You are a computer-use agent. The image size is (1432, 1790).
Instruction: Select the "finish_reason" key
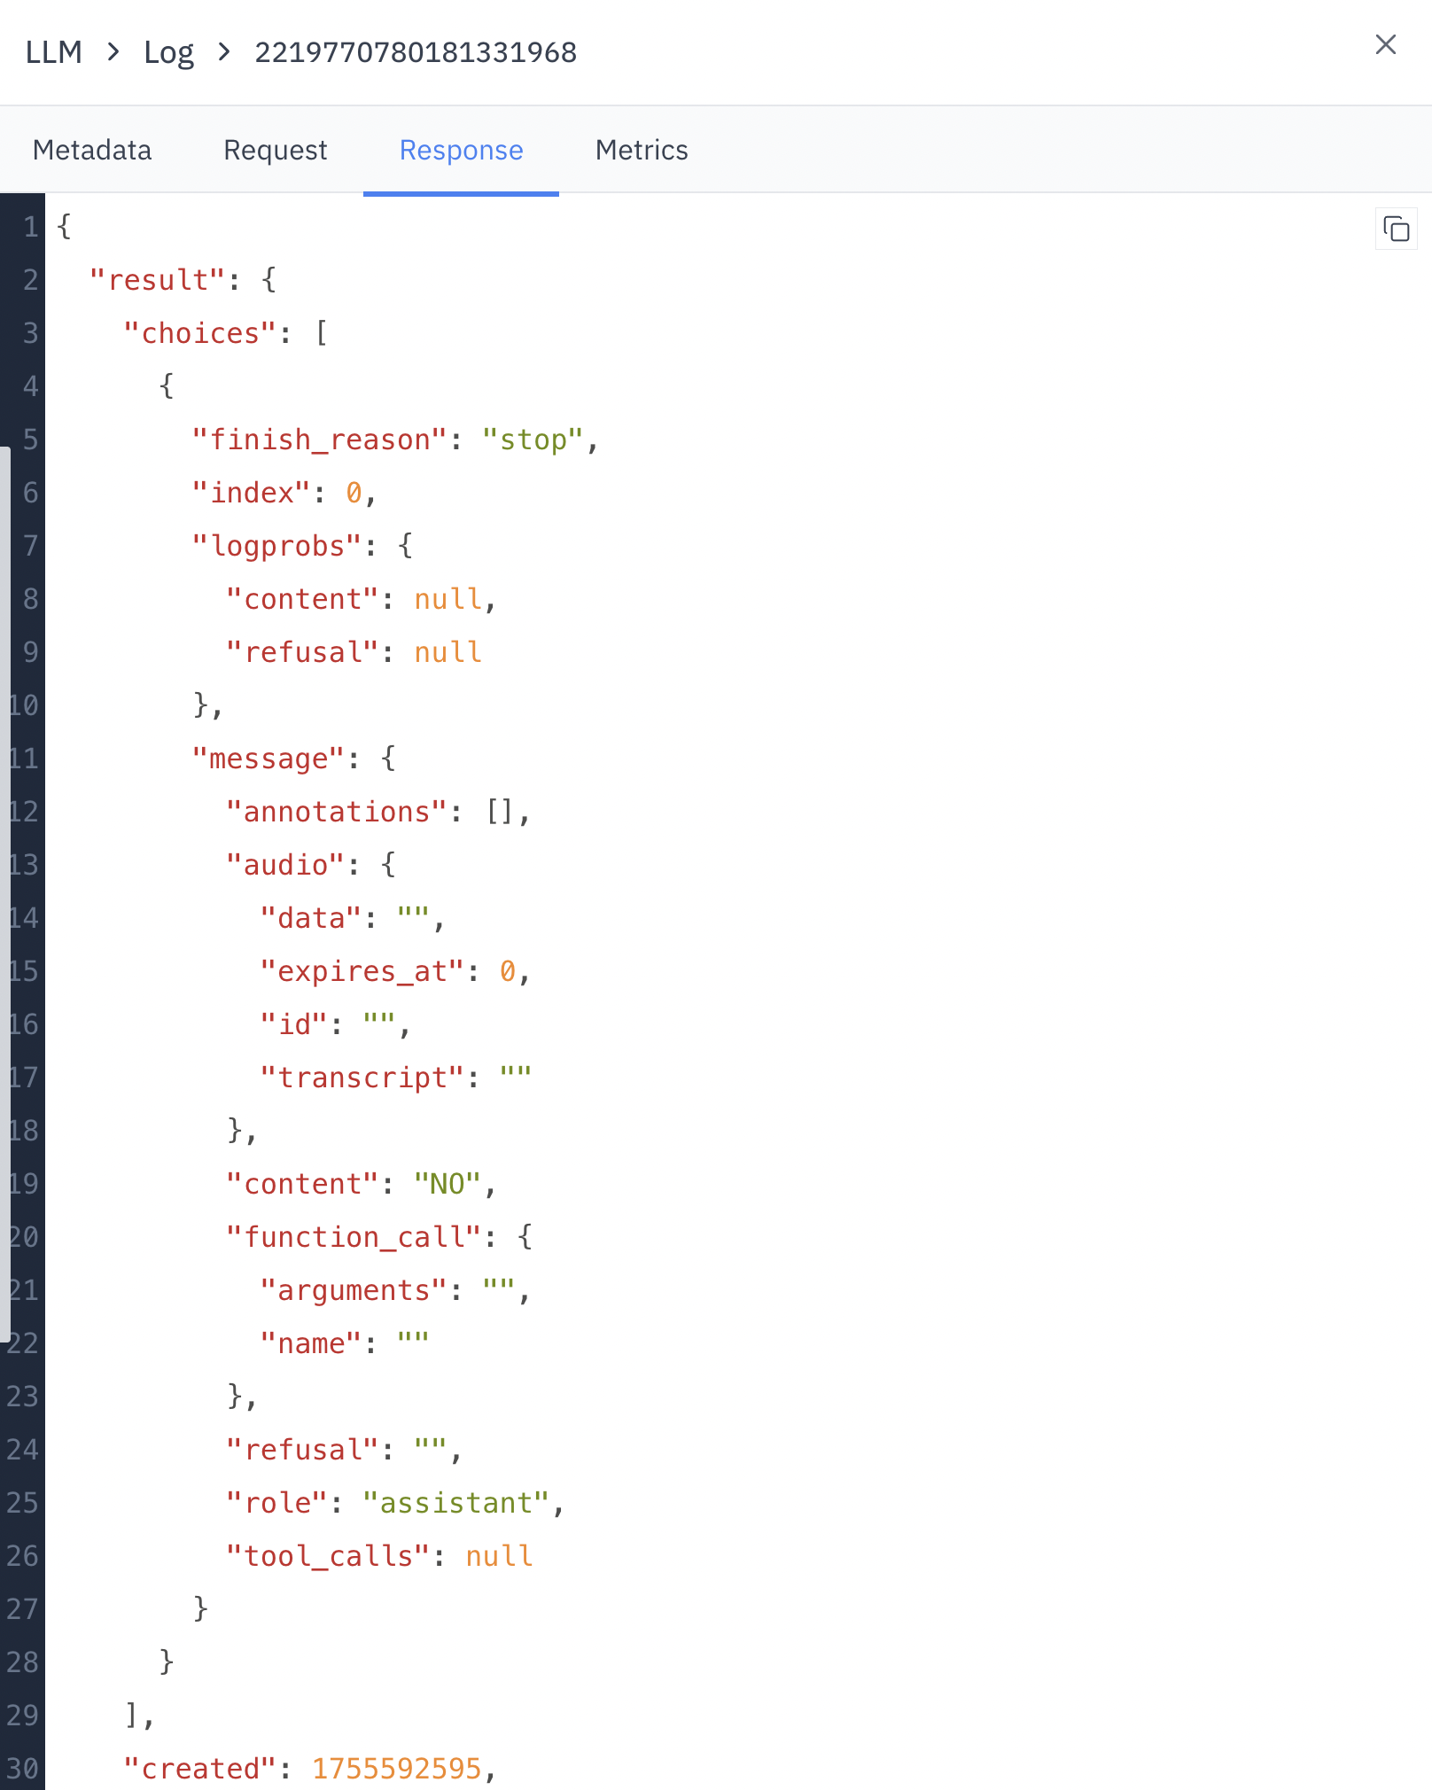tap(321, 440)
